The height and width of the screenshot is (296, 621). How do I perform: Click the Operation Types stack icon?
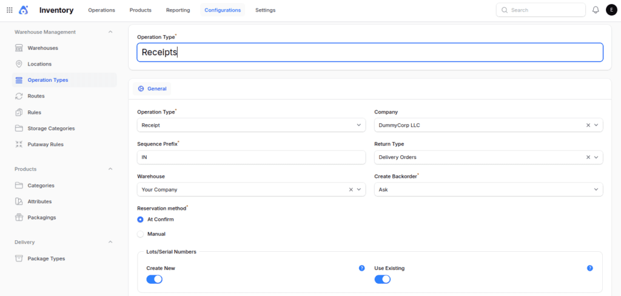point(19,80)
